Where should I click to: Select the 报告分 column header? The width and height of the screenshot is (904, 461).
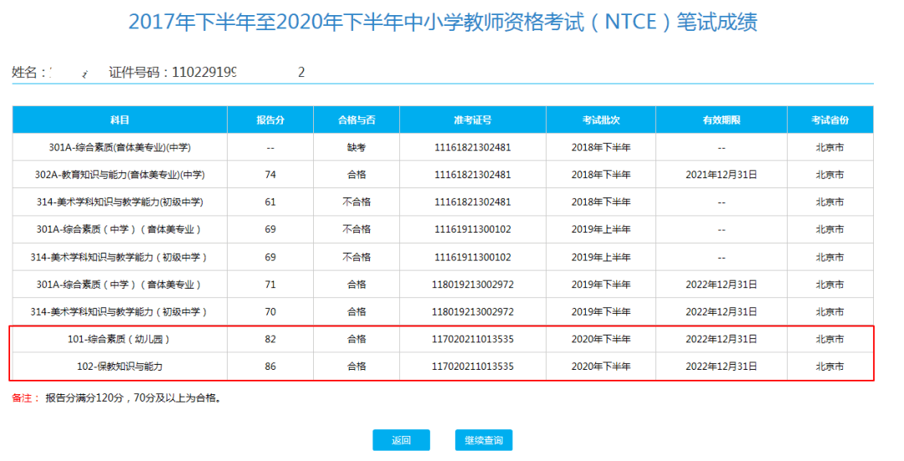coord(270,120)
